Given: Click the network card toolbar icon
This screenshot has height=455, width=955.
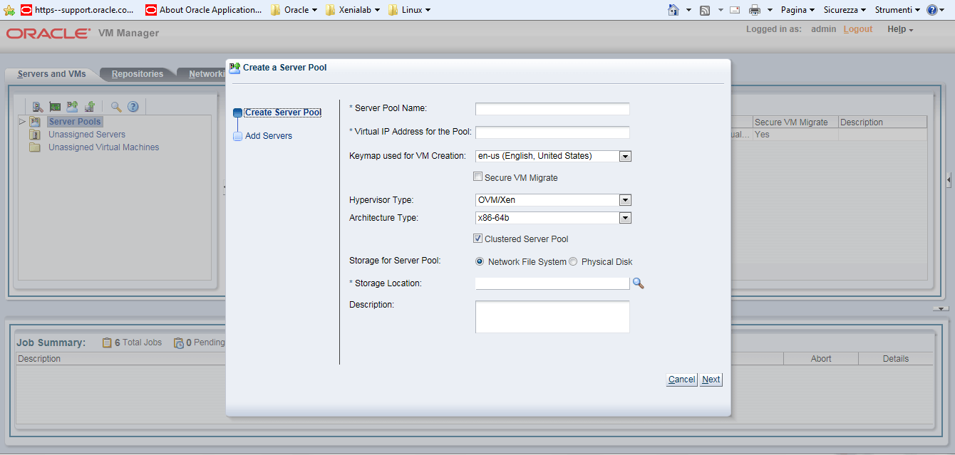Looking at the screenshot, I should [55, 107].
